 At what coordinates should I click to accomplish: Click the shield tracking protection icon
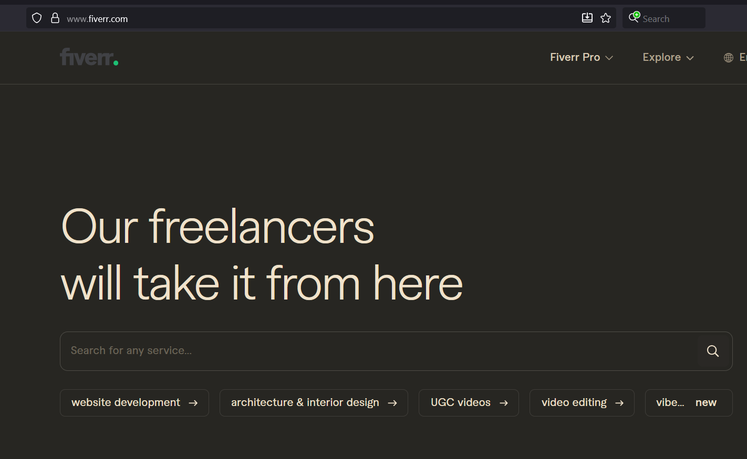pos(37,18)
